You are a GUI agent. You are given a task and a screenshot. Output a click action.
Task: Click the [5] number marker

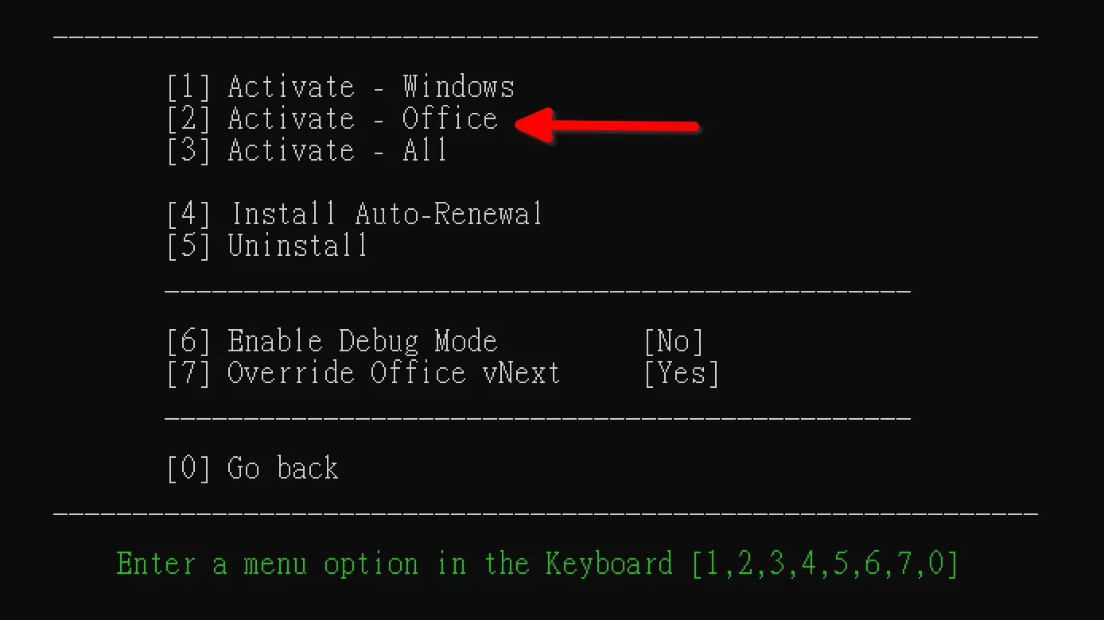(x=189, y=246)
